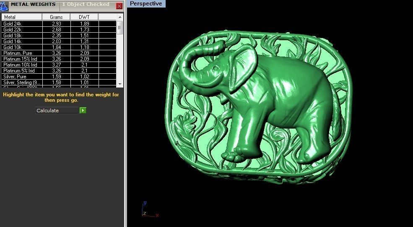The image size is (413, 227).
Task: Select the Platinum 10% Irid row
Action: (59, 64)
